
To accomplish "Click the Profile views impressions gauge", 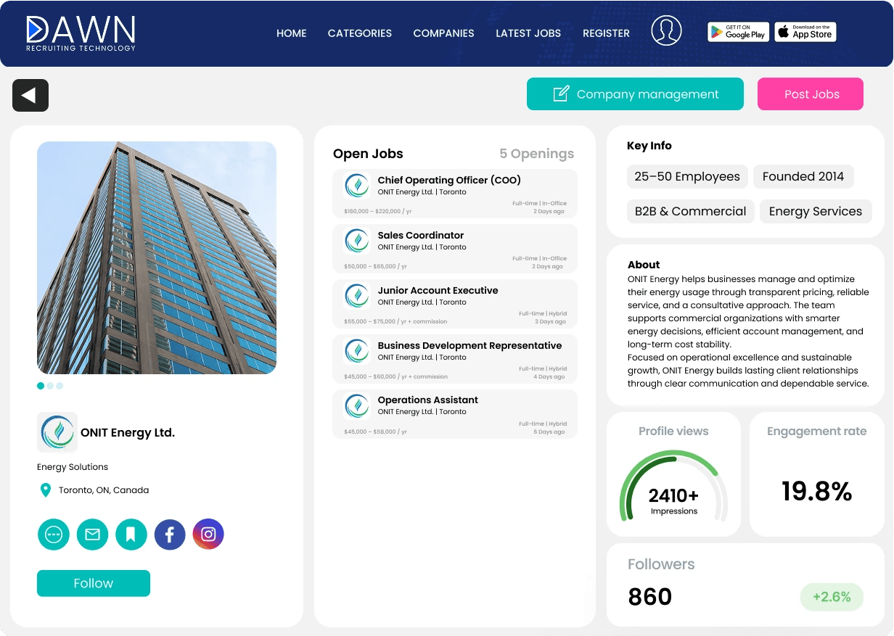I will [x=673, y=486].
